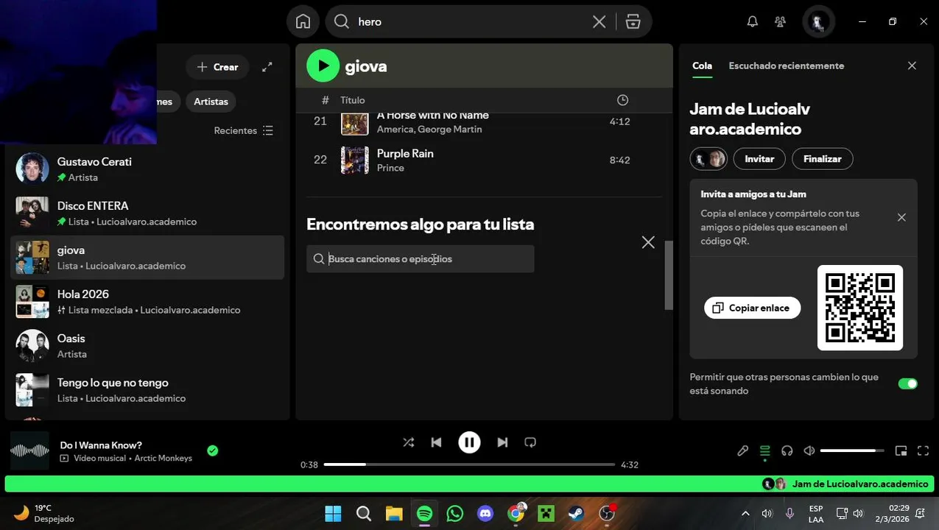
Task: Open the artist link 'Prince'
Action: pyautogui.click(x=390, y=168)
